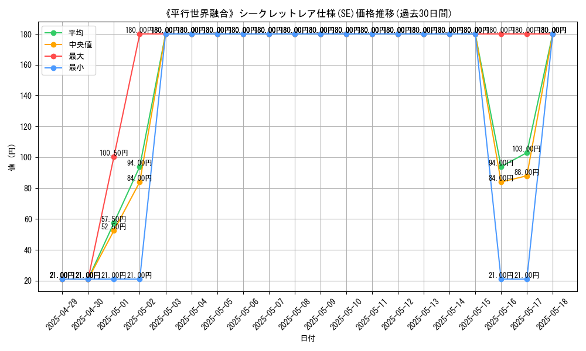Click the 88.00円 data label

(527, 173)
